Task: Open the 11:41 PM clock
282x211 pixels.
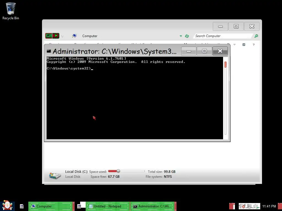Action: coord(269,206)
